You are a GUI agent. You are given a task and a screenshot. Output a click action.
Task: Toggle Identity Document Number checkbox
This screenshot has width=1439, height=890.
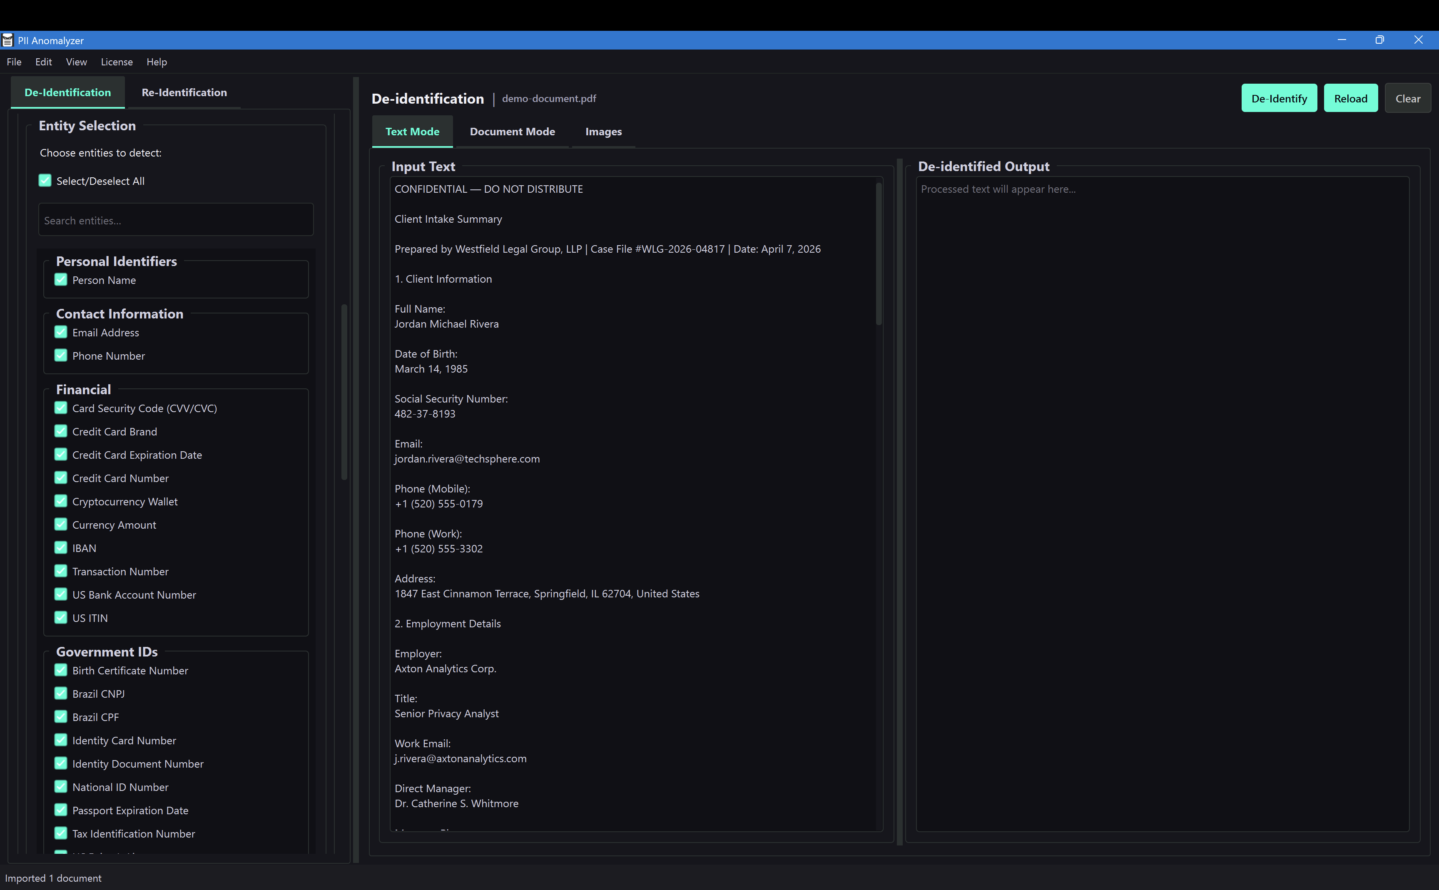tap(61, 763)
